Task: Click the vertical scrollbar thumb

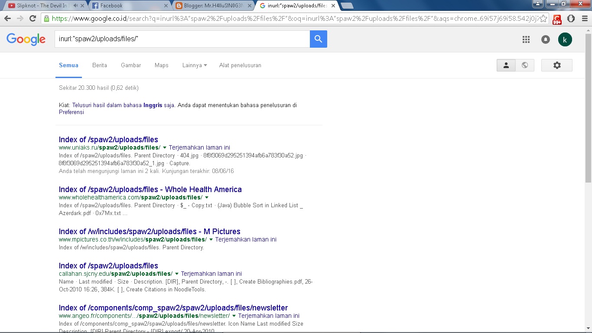Action: tap(588, 108)
